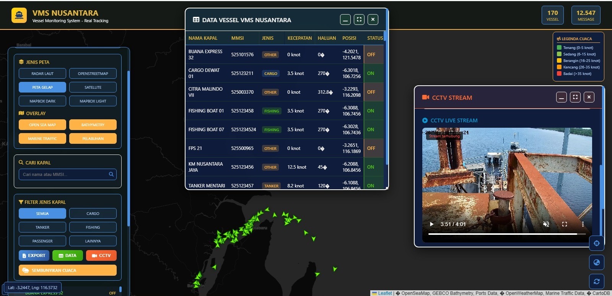This screenshot has height=296, width=612.
Task: Filter vessels by PASSENGER
Action: [42, 241]
